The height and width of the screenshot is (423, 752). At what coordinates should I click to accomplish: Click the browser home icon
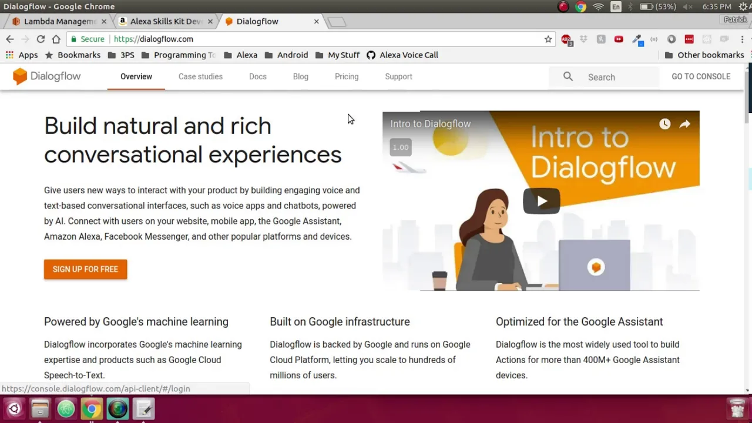click(x=56, y=39)
